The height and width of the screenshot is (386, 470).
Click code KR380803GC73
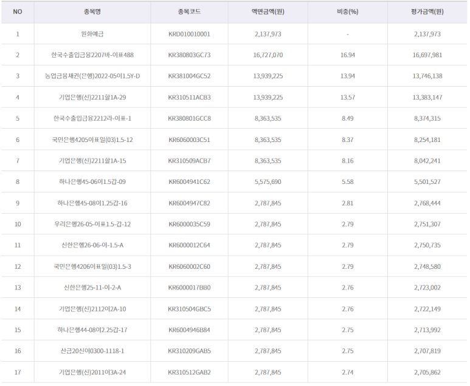tap(189, 55)
